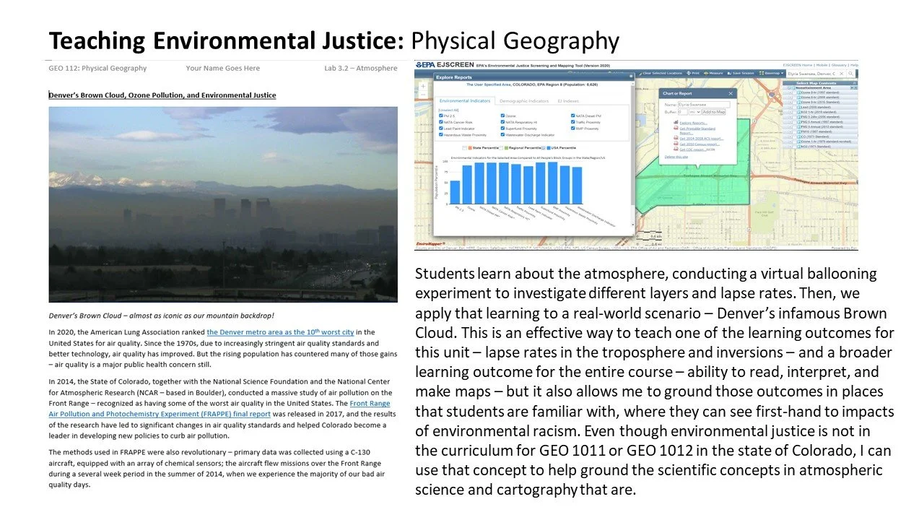This screenshot has height=520, width=924.
Task: Click the bar chart icon beside Explore Reports
Action: [x=676, y=122]
